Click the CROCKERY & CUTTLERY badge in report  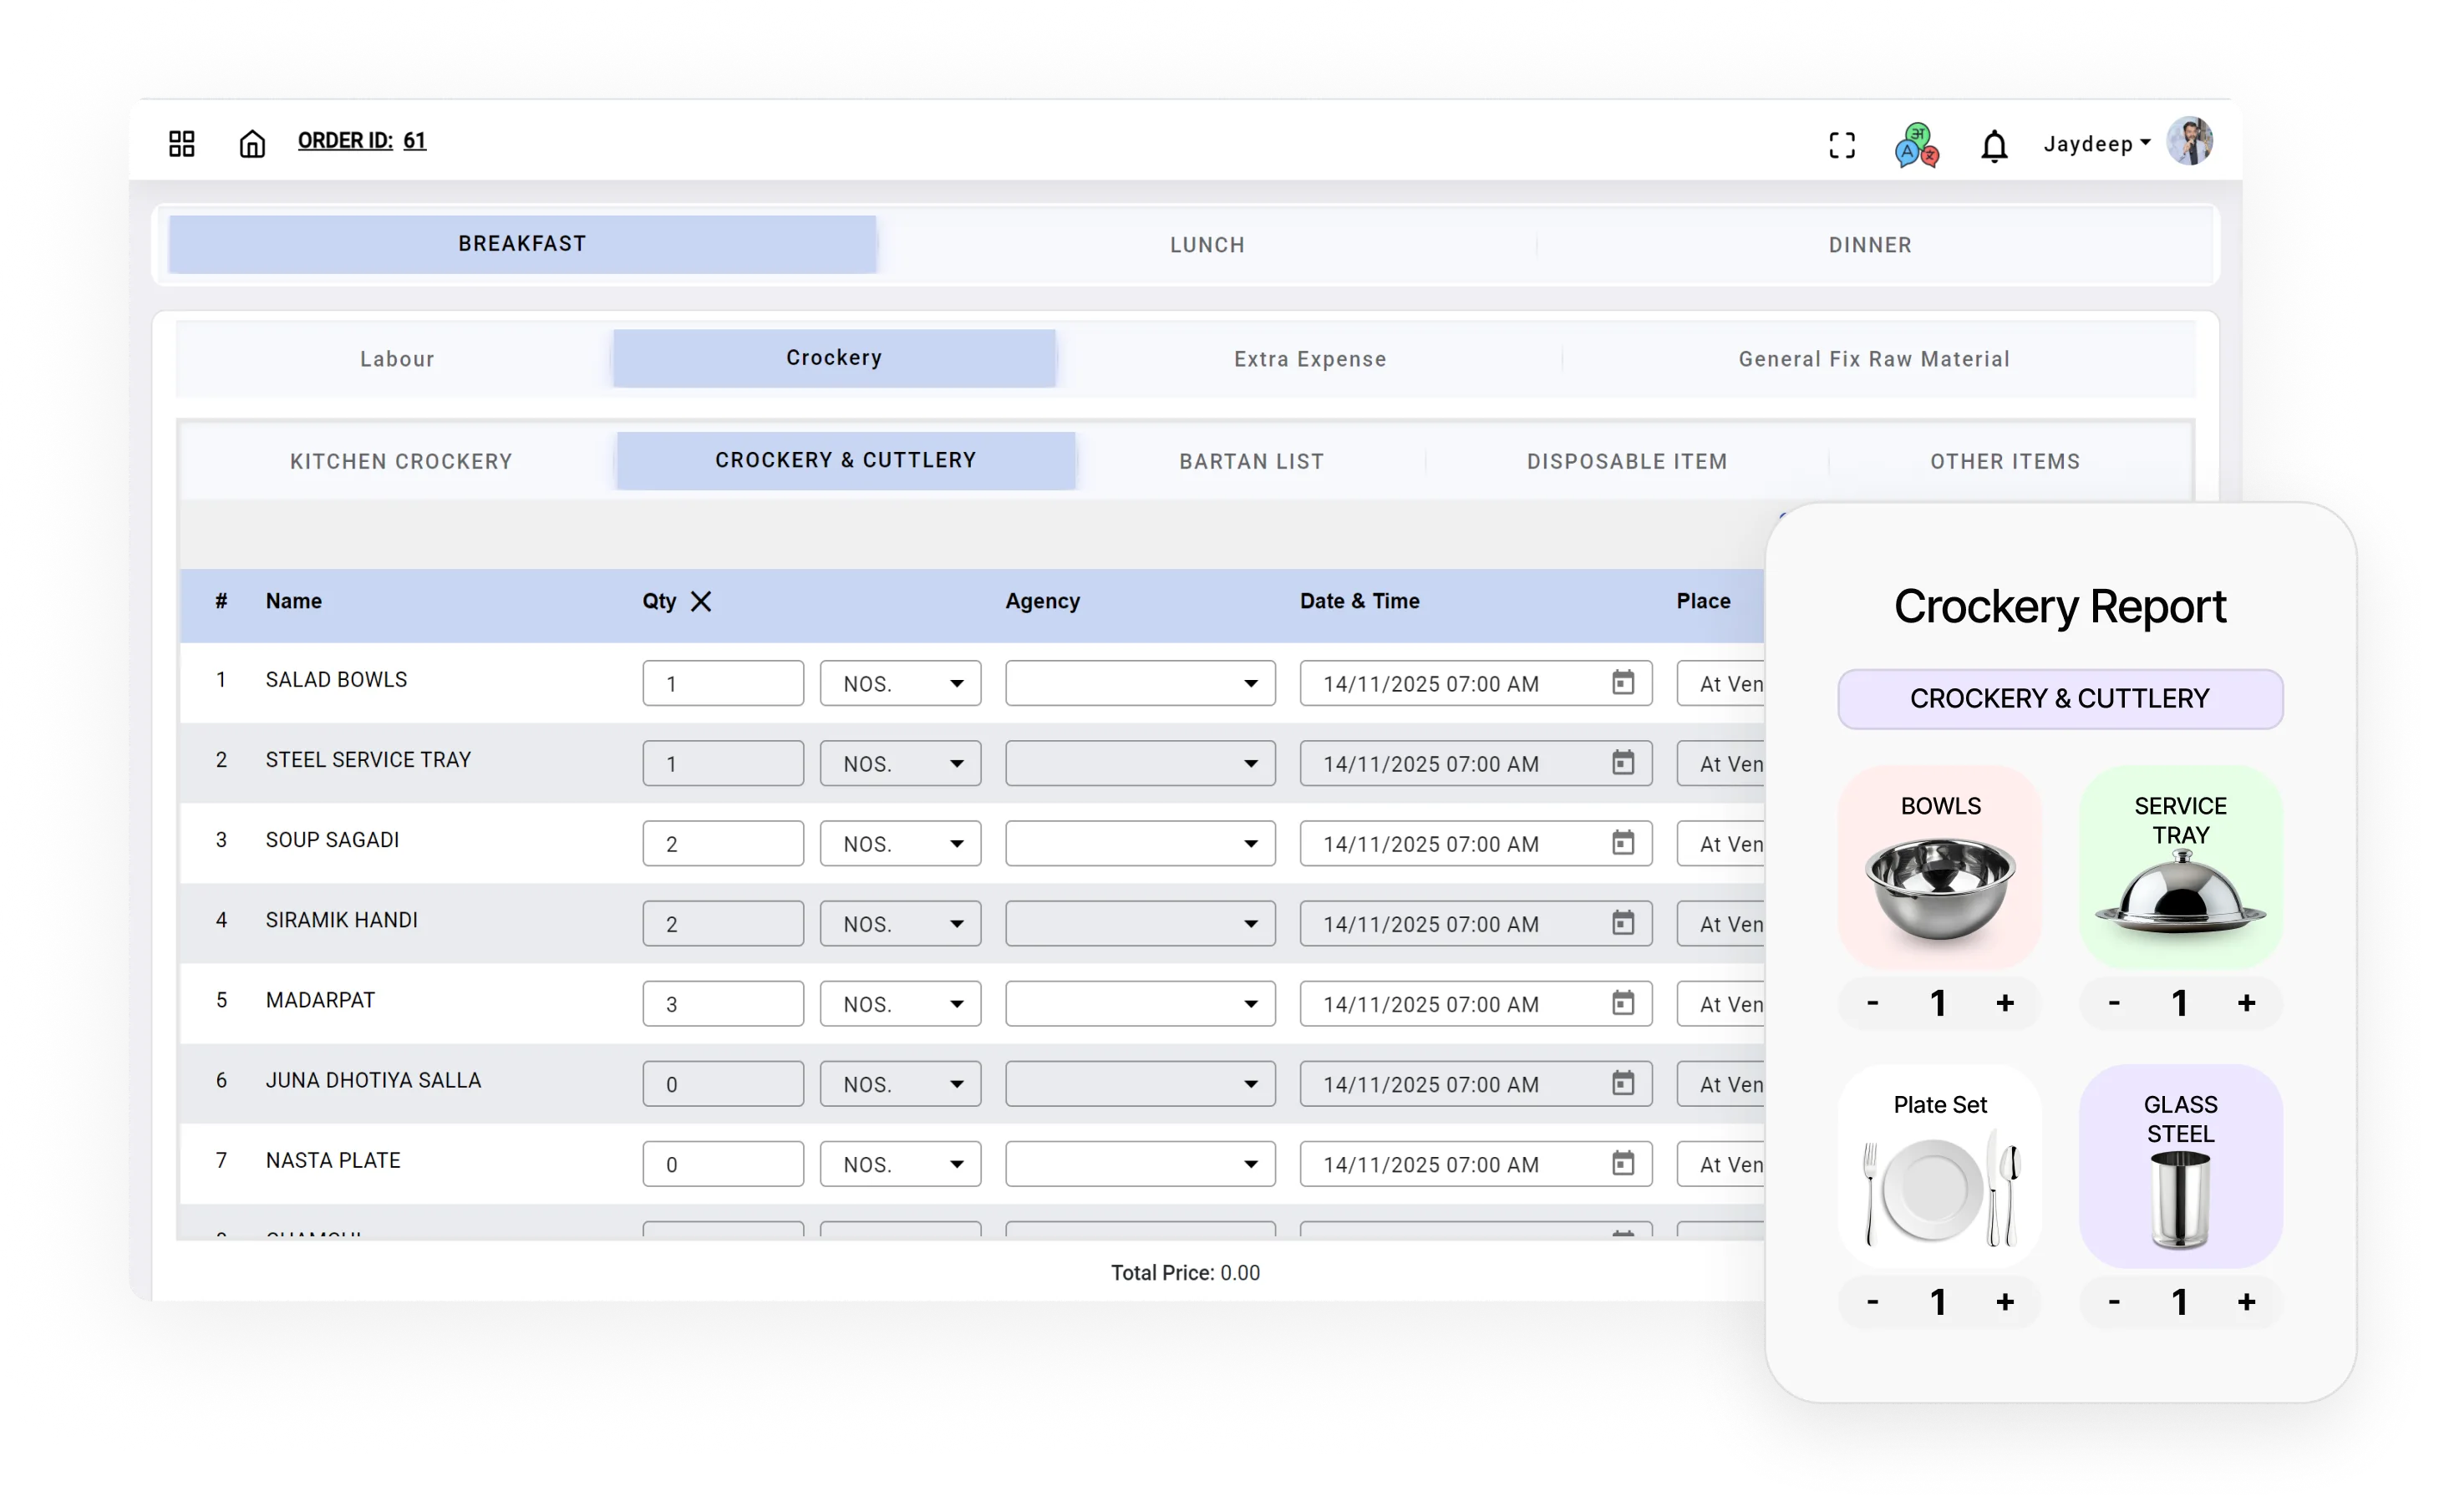tap(2060, 698)
